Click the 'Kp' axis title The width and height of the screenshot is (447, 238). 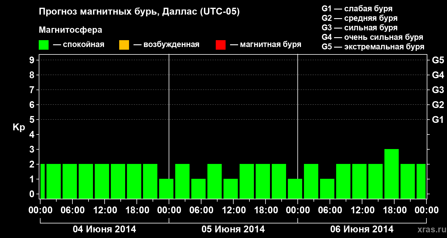point(19,127)
